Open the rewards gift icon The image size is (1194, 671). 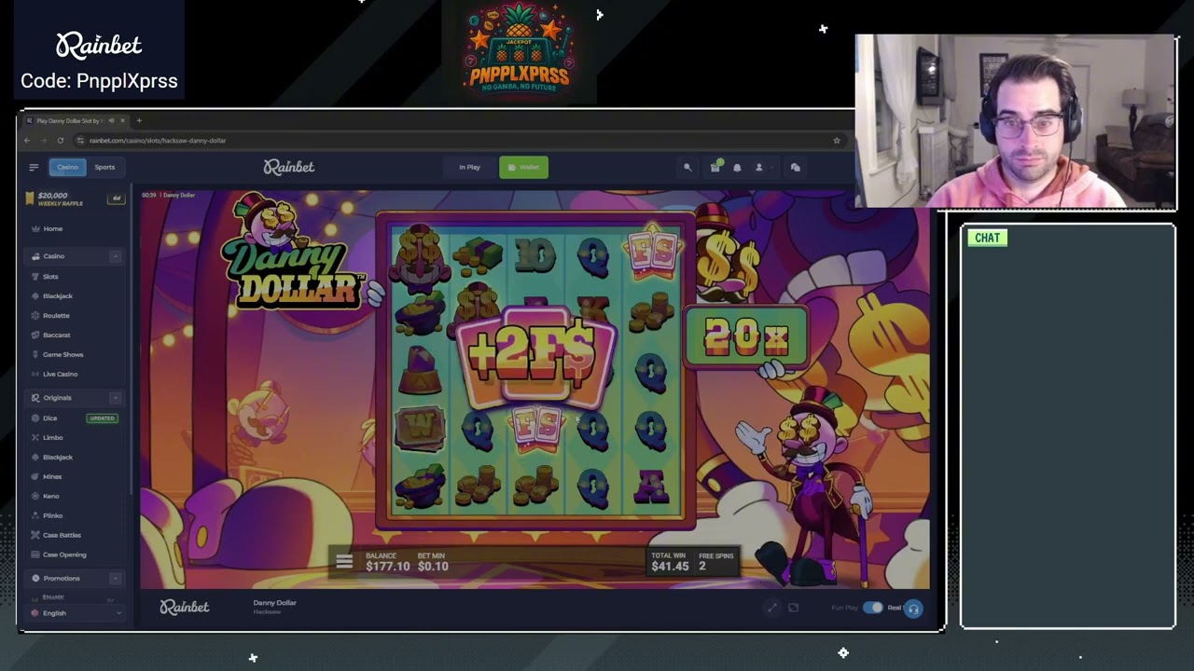[x=715, y=168]
